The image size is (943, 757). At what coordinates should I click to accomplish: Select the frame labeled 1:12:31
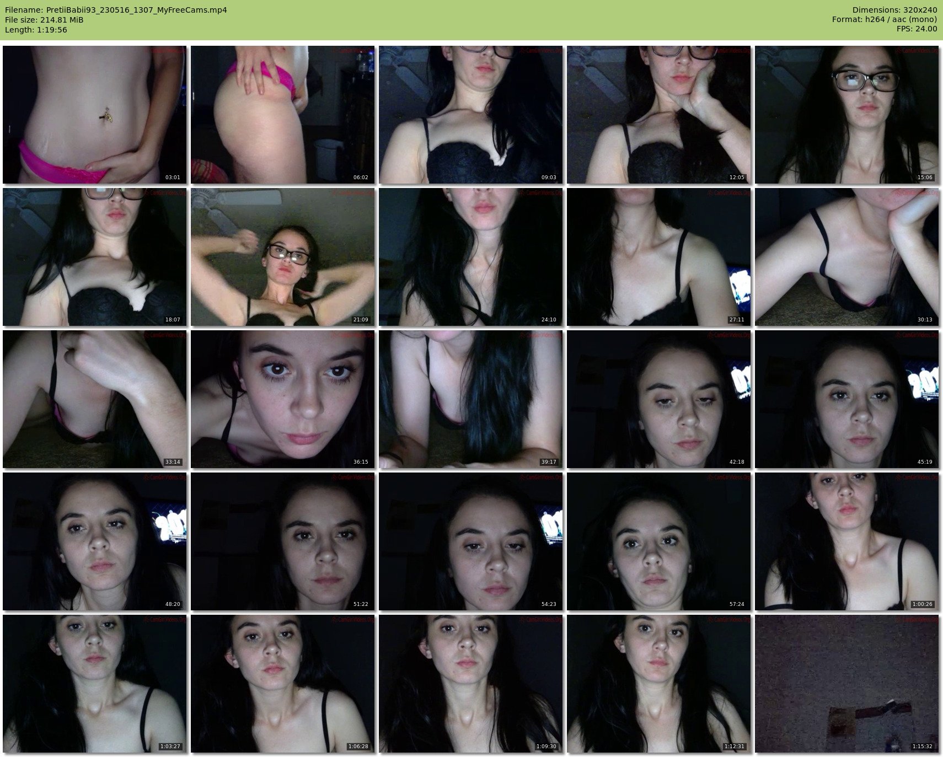[658, 684]
